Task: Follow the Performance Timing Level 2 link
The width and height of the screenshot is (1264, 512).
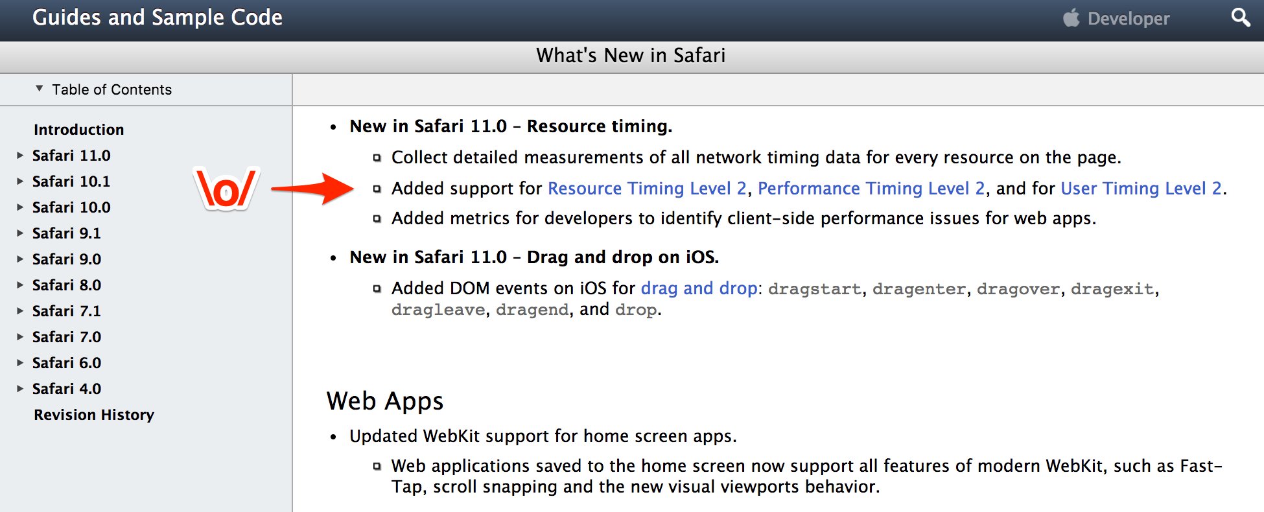Action: (x=871, y=189)
